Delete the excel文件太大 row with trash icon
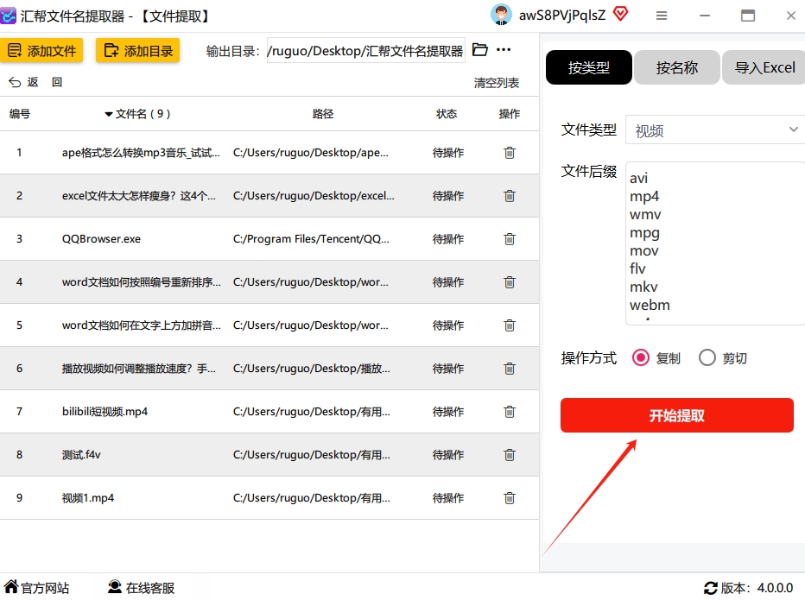 510,196
